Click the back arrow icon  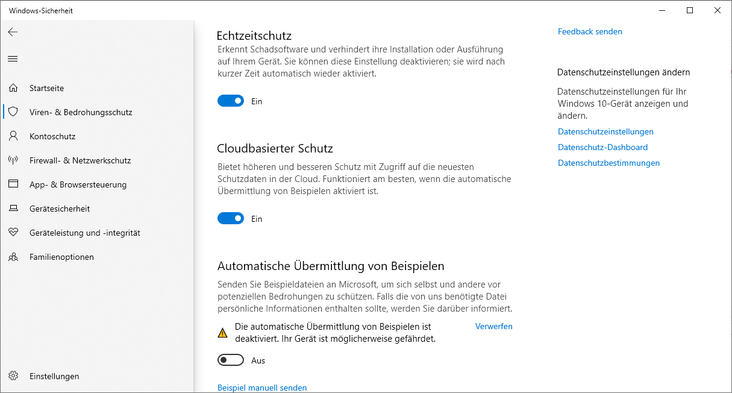click(13, 32)
